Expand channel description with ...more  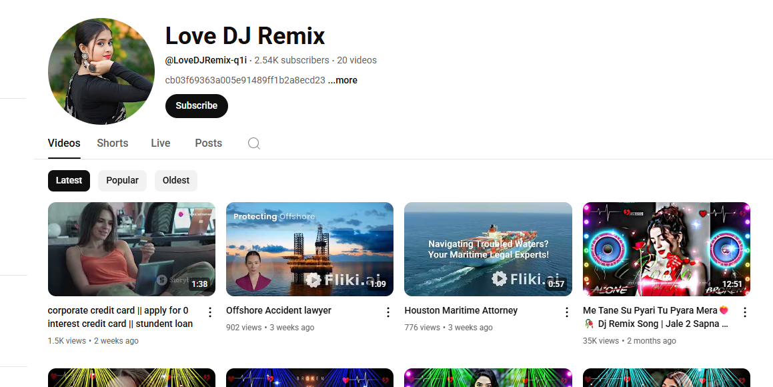tap(343, 80)
